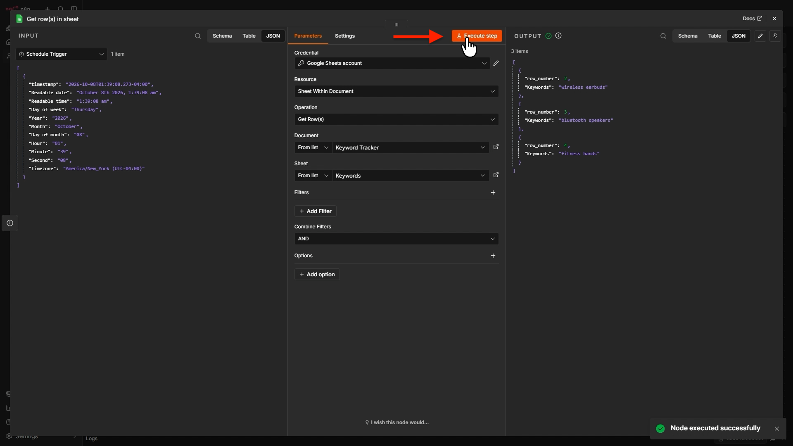Viewport: 793px width, 446px height.
Task: Open Keywords sheet external link icon
Action: click(x=496, y=175)
